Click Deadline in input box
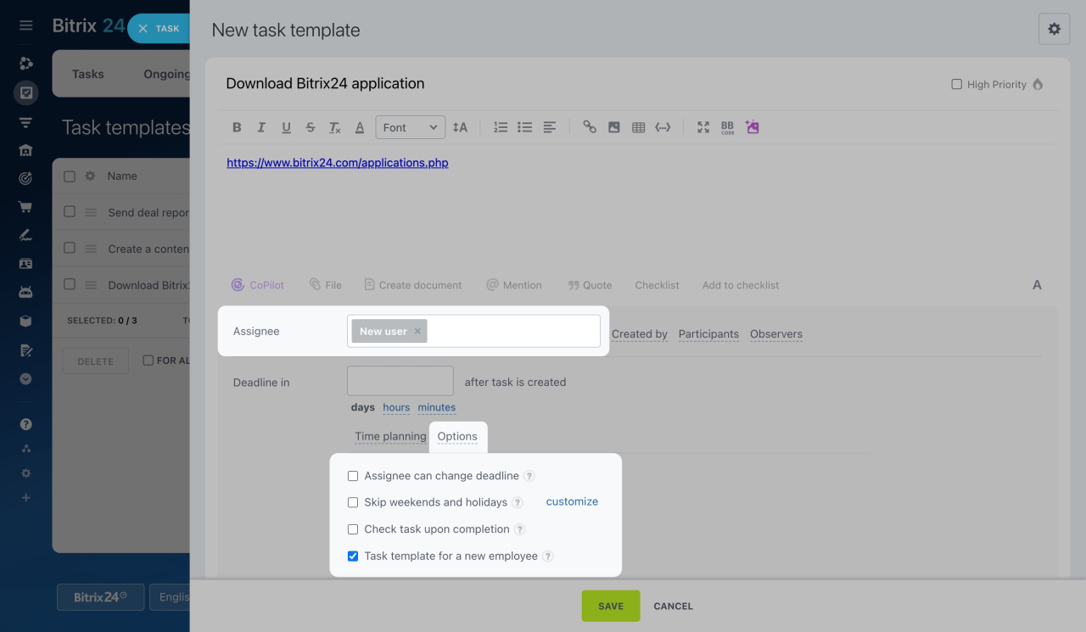Screen dimensions: 1086x632 tap(400, 381)
